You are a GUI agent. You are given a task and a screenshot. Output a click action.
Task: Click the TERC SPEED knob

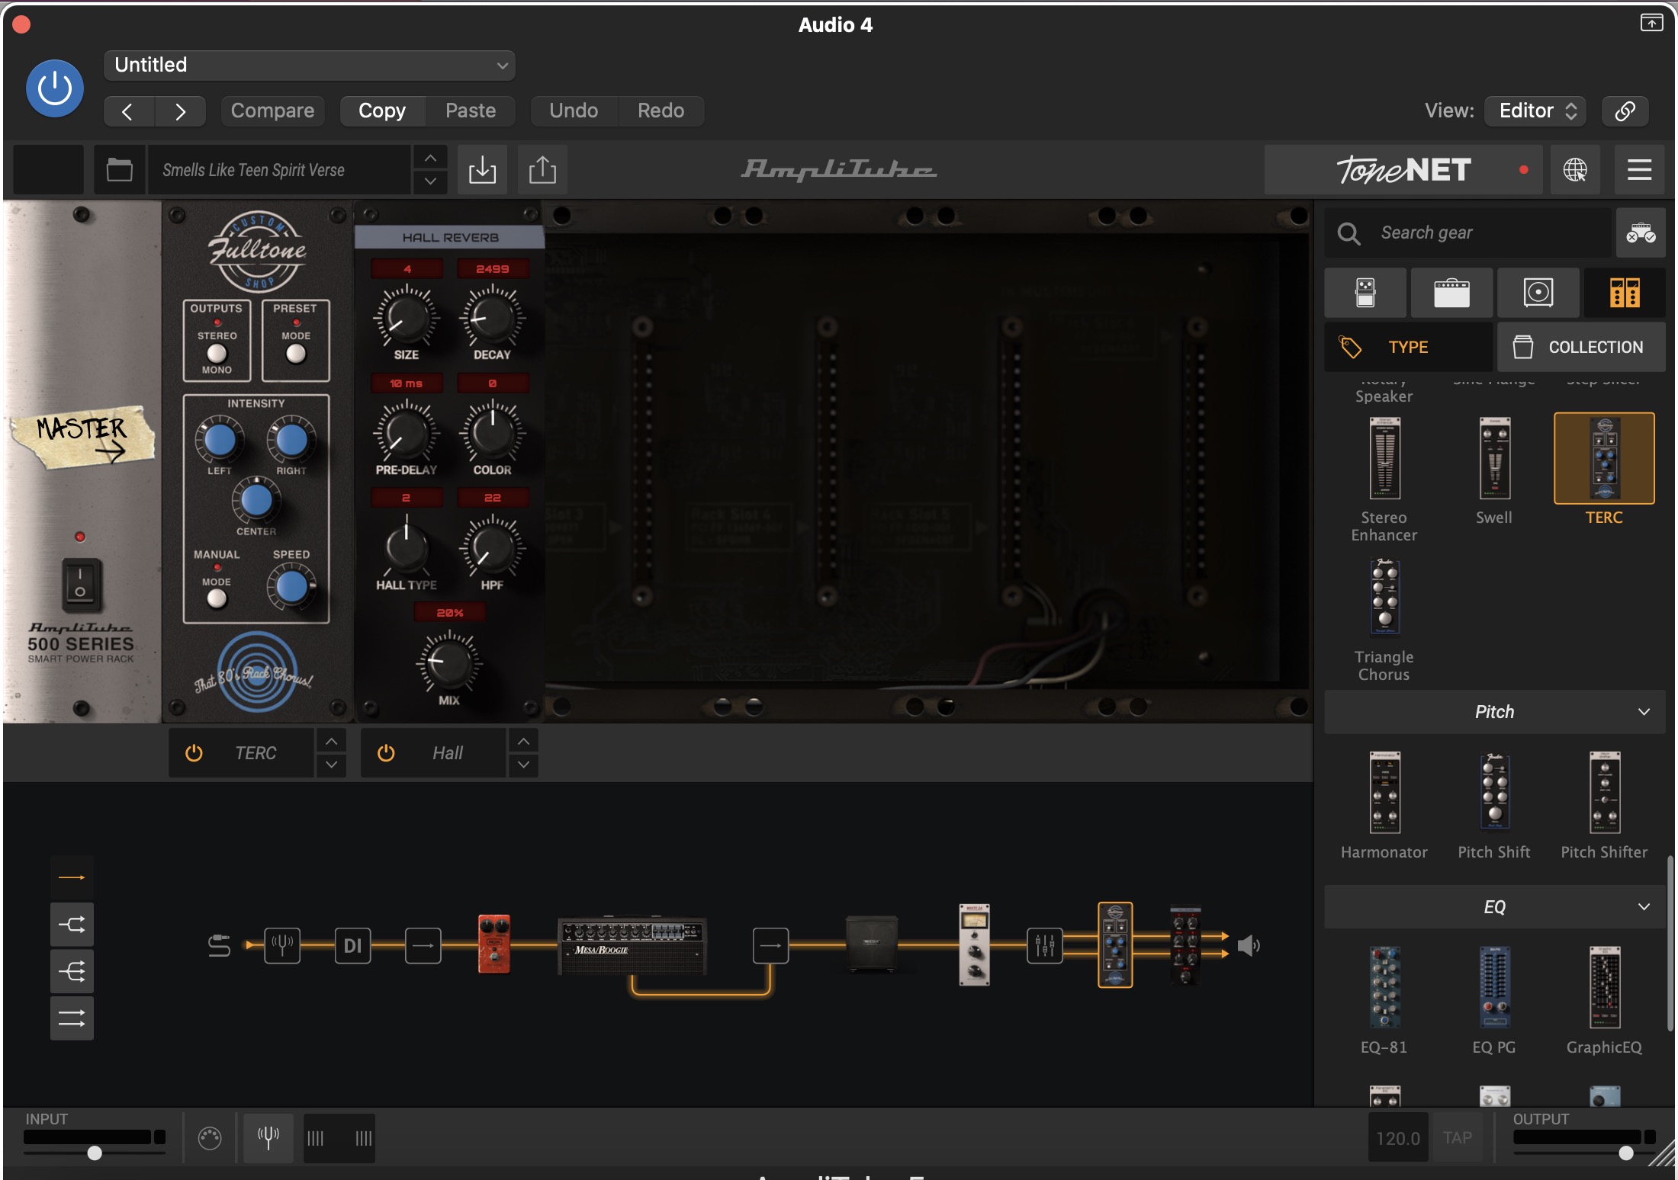click(x=291, y=587)
